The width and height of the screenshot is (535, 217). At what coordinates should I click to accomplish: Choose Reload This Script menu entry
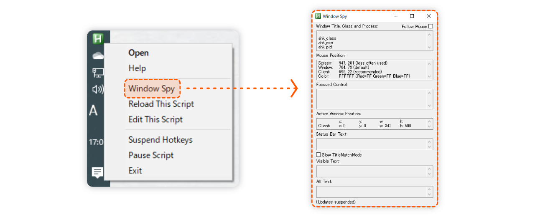(x=161, y=104)
